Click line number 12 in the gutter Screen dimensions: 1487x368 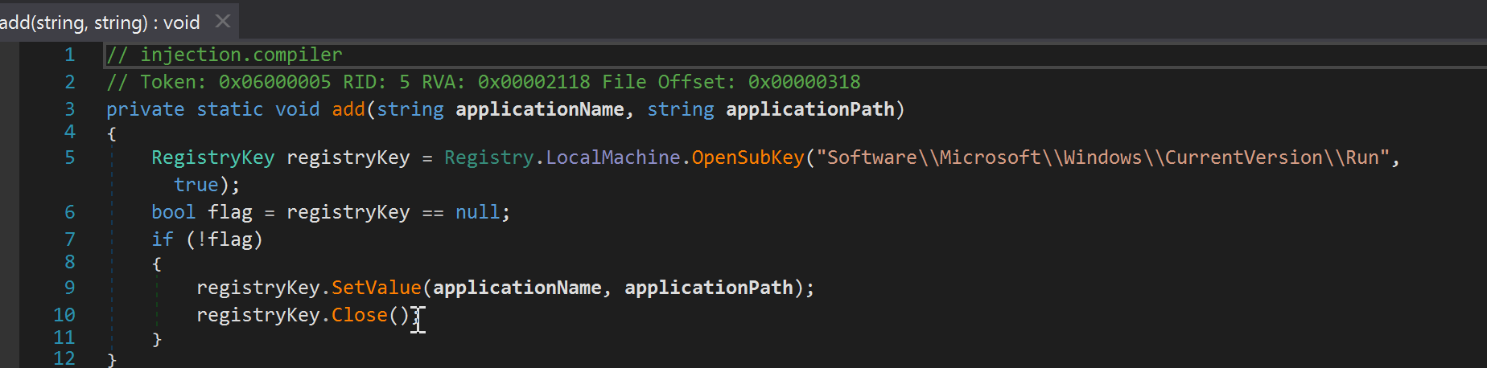pyautogui.click(x=64, y=358)
